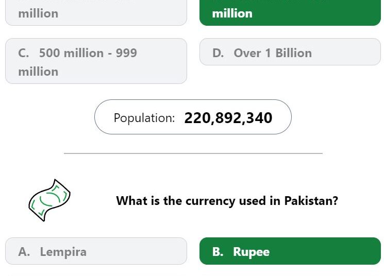
Task: Click the number 220,892,340
Action: [x=228, y=118]
